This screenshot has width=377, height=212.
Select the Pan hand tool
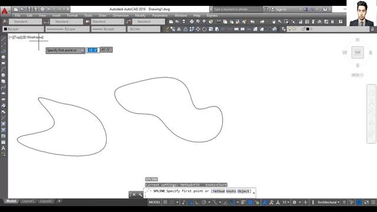pyautogui.click(x=273, y=22)
